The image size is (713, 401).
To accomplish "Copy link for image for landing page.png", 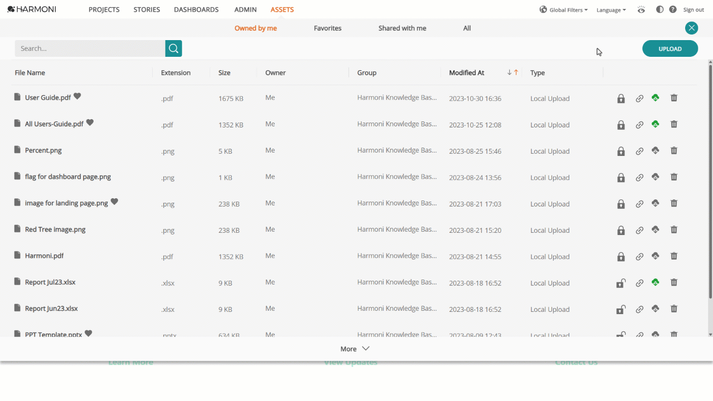I will (639, 204).
